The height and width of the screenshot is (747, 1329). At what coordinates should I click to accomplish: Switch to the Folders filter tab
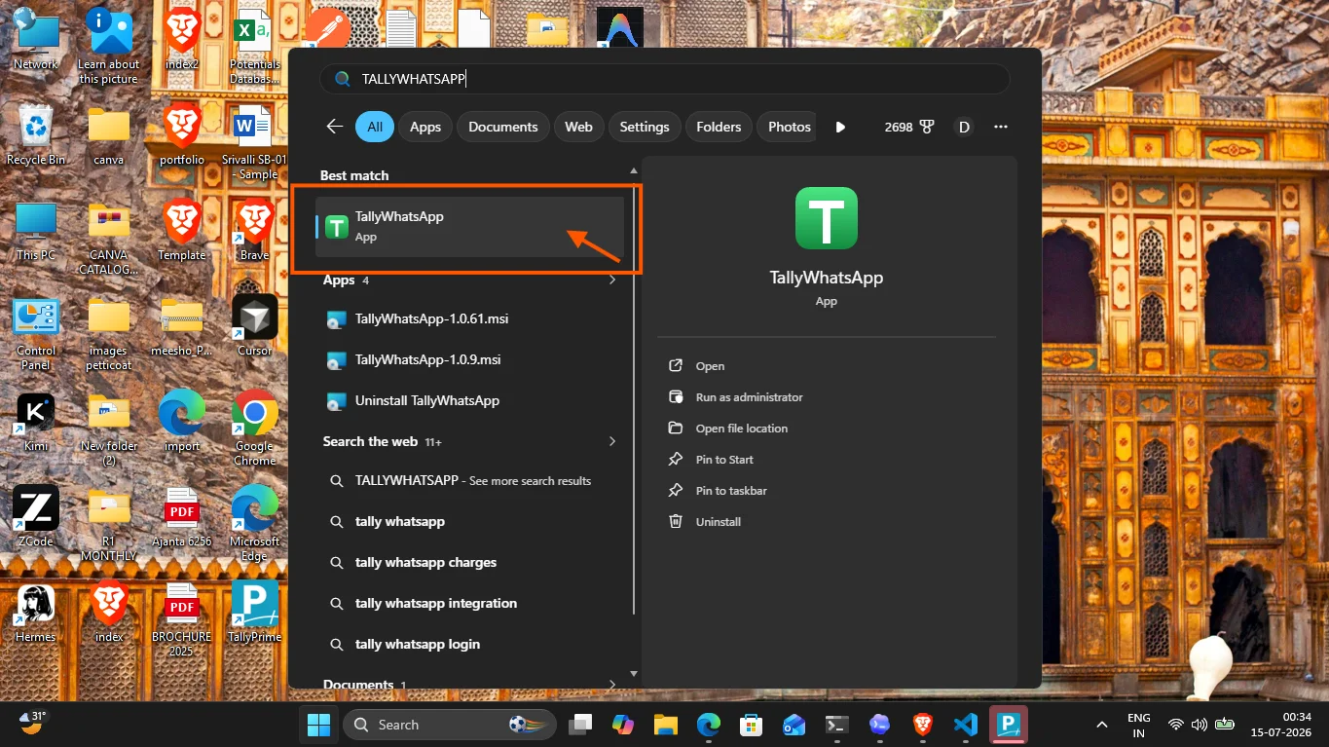(x=719, y=127)
